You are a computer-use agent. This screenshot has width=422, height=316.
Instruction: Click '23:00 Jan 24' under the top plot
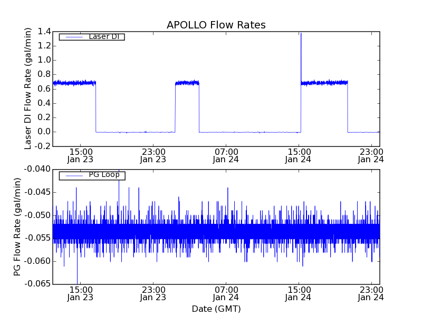371,156
